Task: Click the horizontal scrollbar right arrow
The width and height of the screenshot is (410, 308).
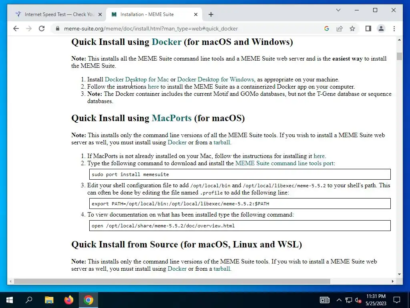Action: (x=392, y=281)
